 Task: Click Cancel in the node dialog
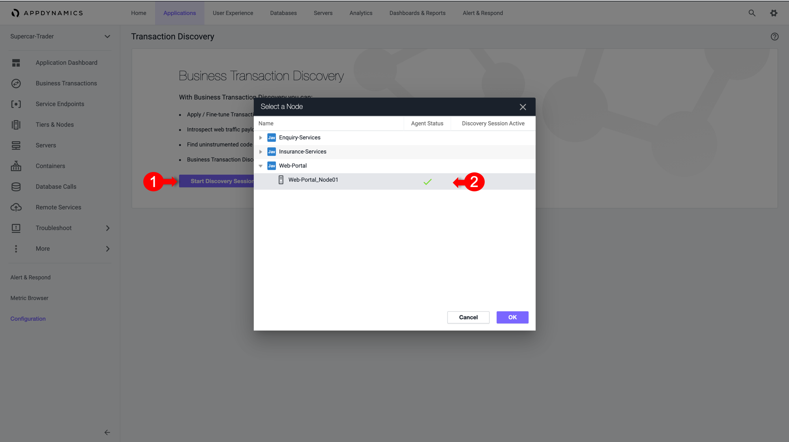coord(468,317)
